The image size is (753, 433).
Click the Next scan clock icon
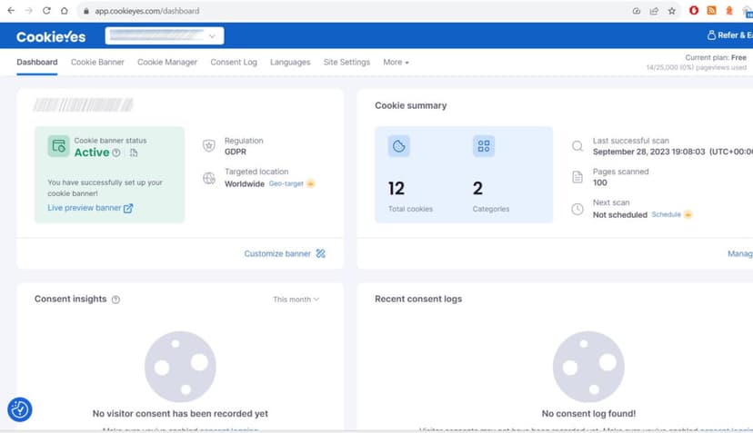coord(577,209)
